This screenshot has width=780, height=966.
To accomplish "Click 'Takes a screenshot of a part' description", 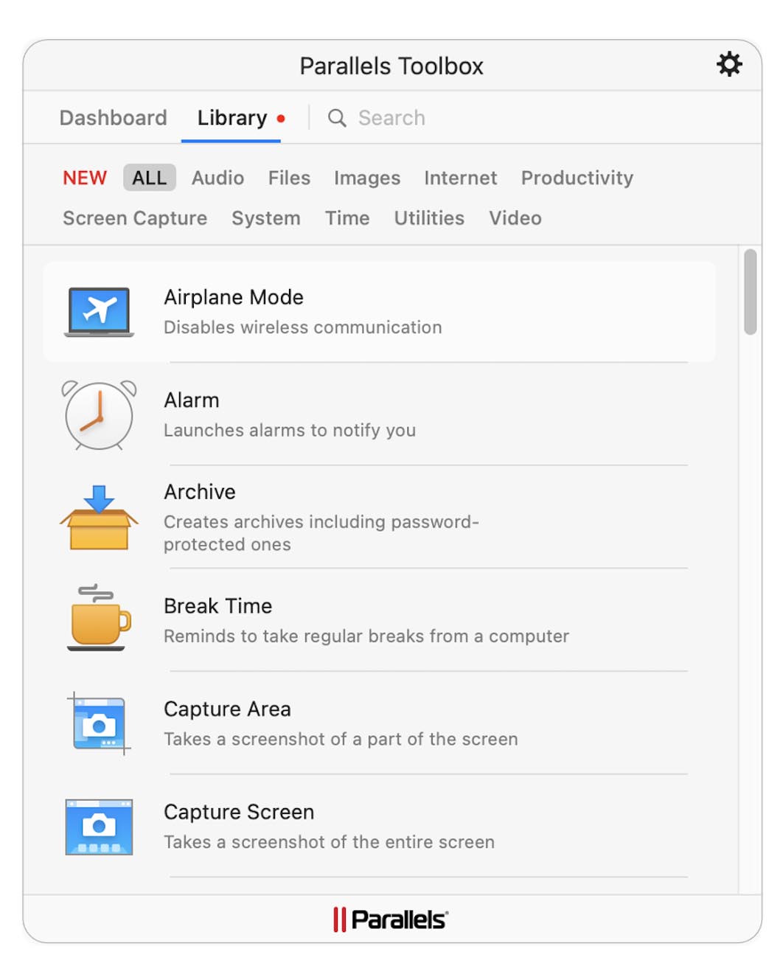I will [341, 739].
